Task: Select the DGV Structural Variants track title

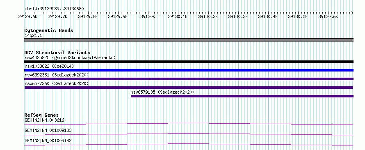Action: click(57, 53)
